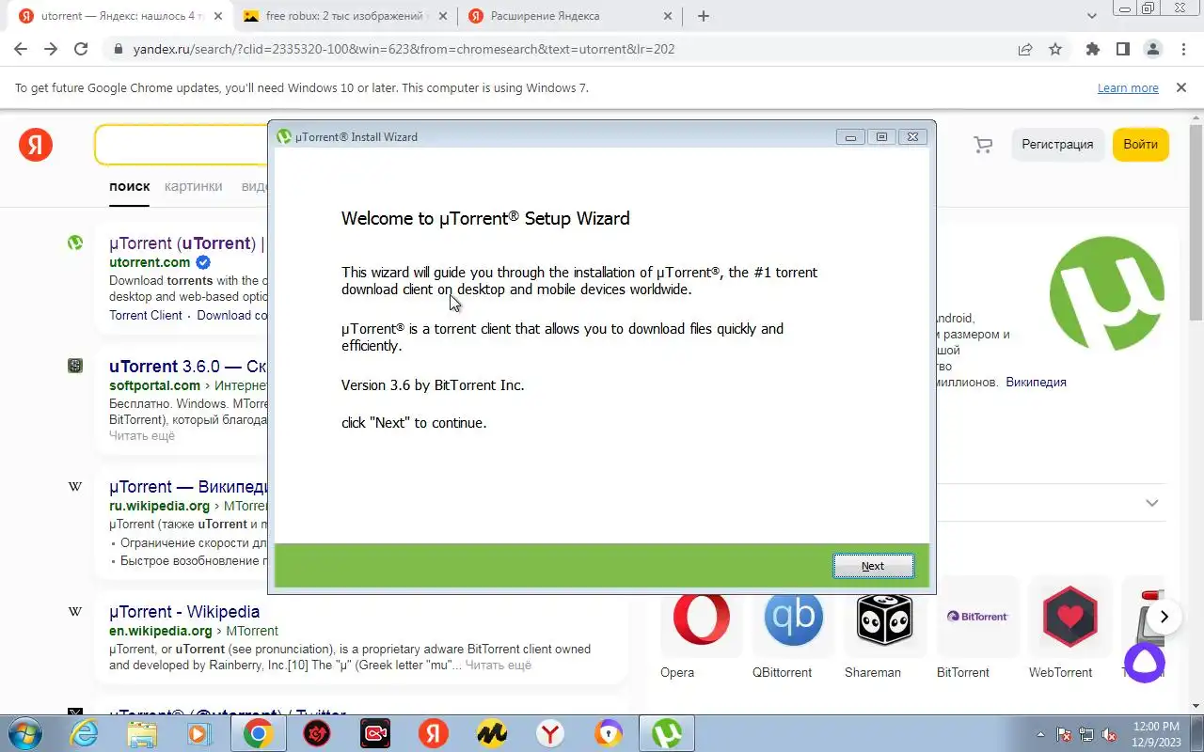This screenshot has height=752, width=1204.
Task: Minimize the µTorrent Install Wizard window
Action: click(850, 137)
